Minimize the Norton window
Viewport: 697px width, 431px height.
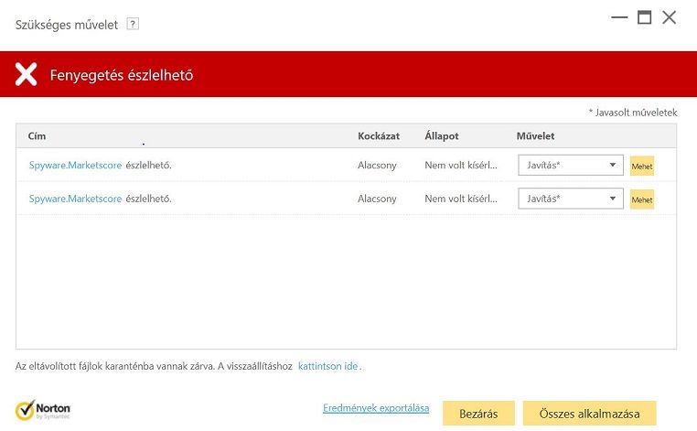click(x=619, y=17)
